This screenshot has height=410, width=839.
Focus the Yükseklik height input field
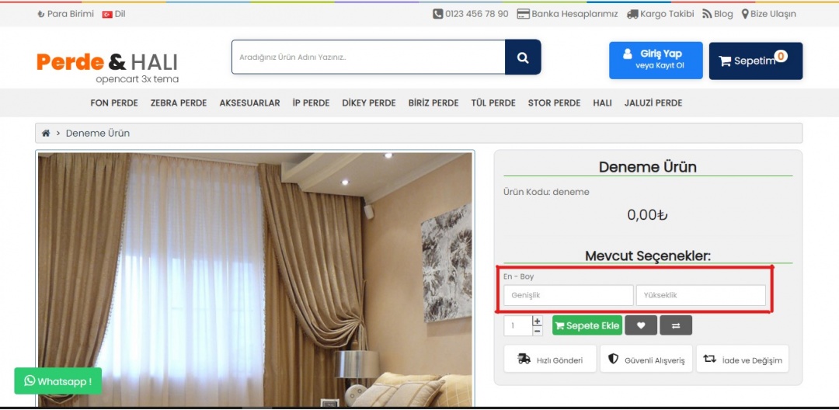coord(701,295)
